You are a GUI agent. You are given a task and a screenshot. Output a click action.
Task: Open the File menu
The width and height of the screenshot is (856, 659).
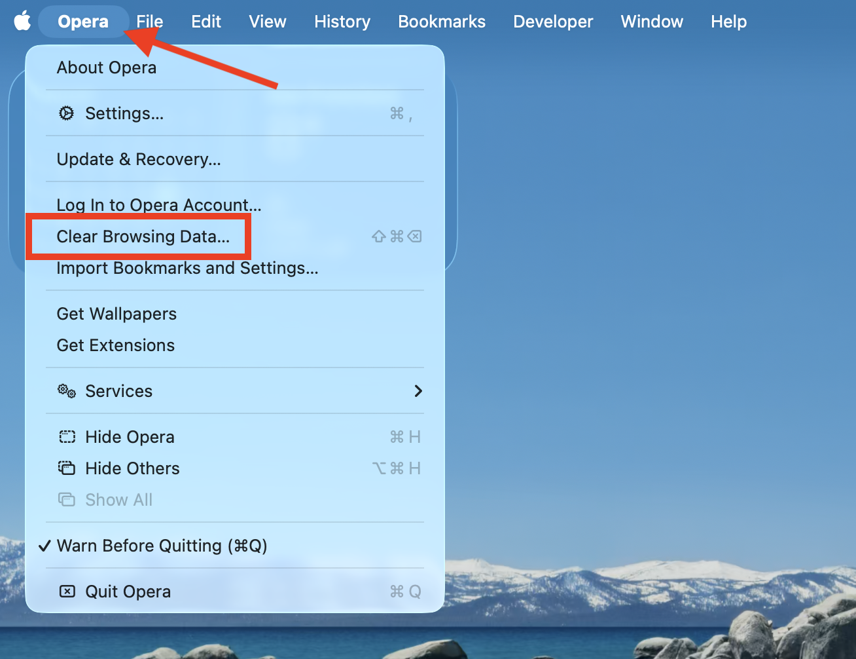point(149,21)
